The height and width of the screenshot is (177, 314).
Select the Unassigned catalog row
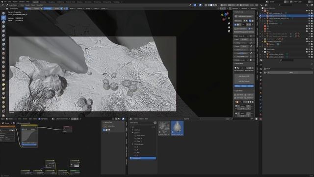pyautogui.click(x=143, y=158)
